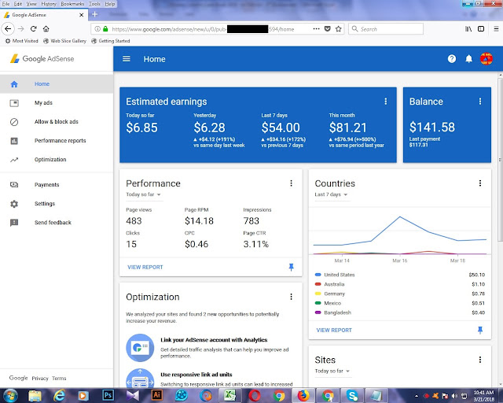Screen dimensions: 503x403
Task: Pin the Countries card
Action: [480, 330]
